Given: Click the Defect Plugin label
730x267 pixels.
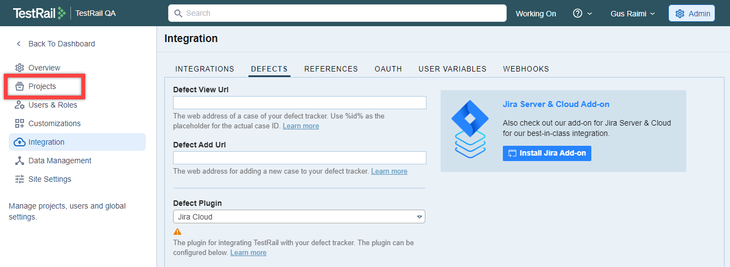Looking at the screenshot, I should click(x=198, y=203).
